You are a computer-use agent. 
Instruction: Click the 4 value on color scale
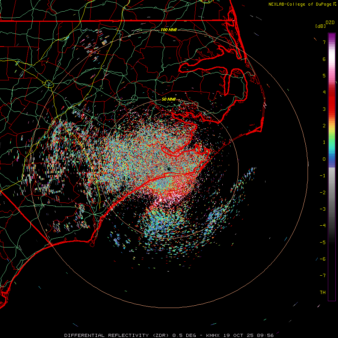tap(324, 92)
